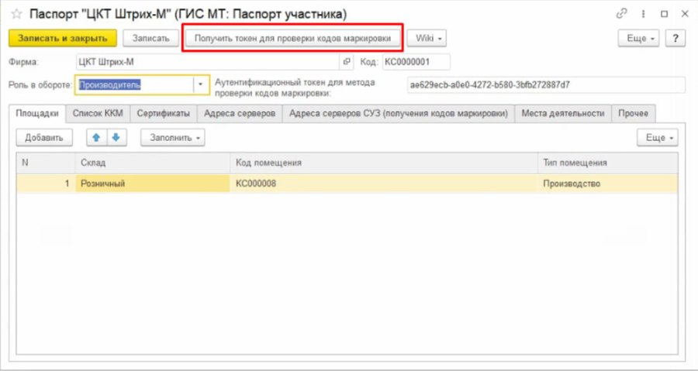The height and width of the screenshot is (371, 698).
Task: Open the table's Еще menu
Action: tap(658, 138)
